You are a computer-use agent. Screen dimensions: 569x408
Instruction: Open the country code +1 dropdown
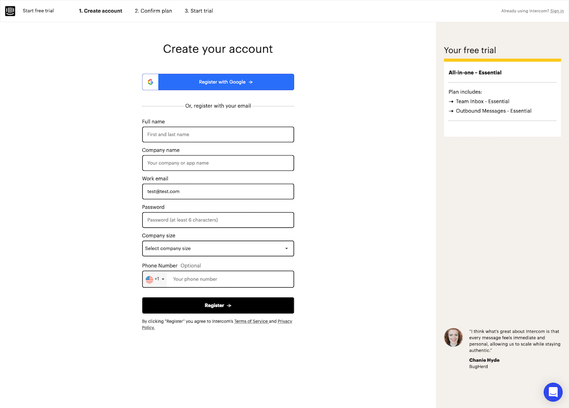(x=155, y=280)
